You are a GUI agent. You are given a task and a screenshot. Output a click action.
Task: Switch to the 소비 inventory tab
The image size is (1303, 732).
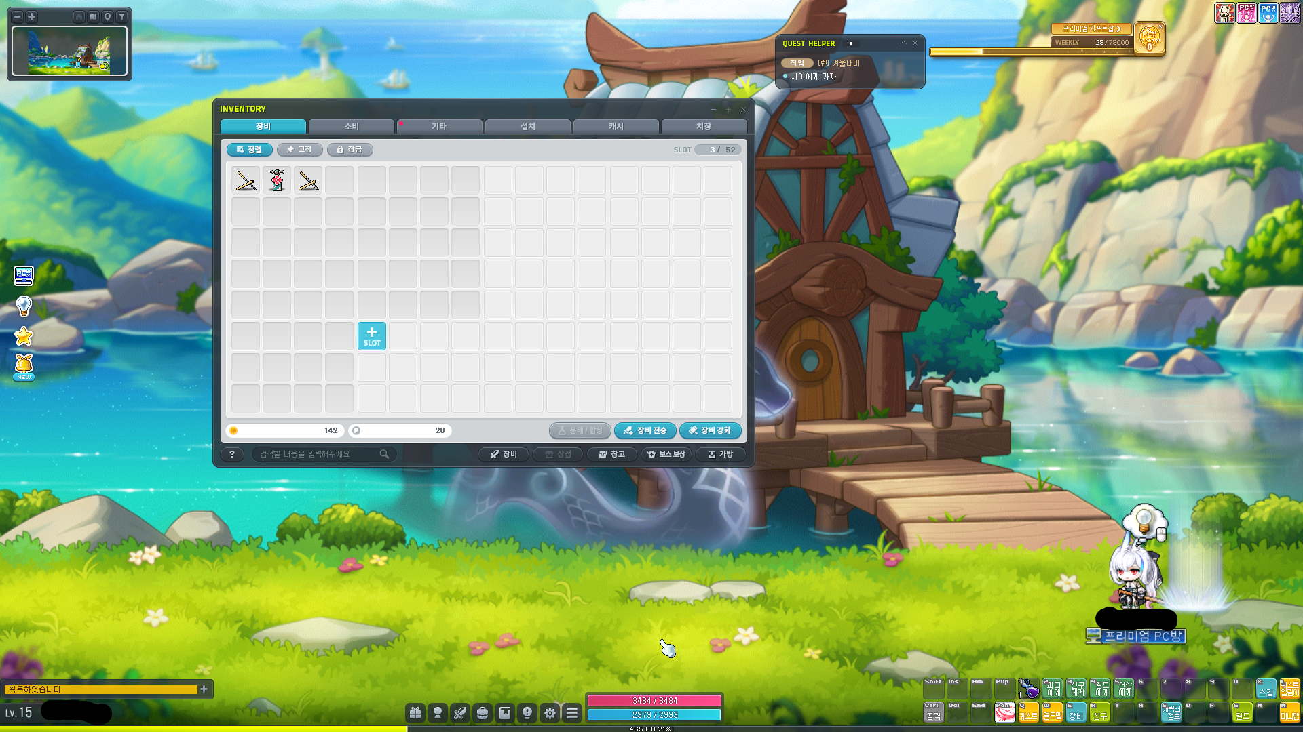pyautogui.click(x=352, y=127)
